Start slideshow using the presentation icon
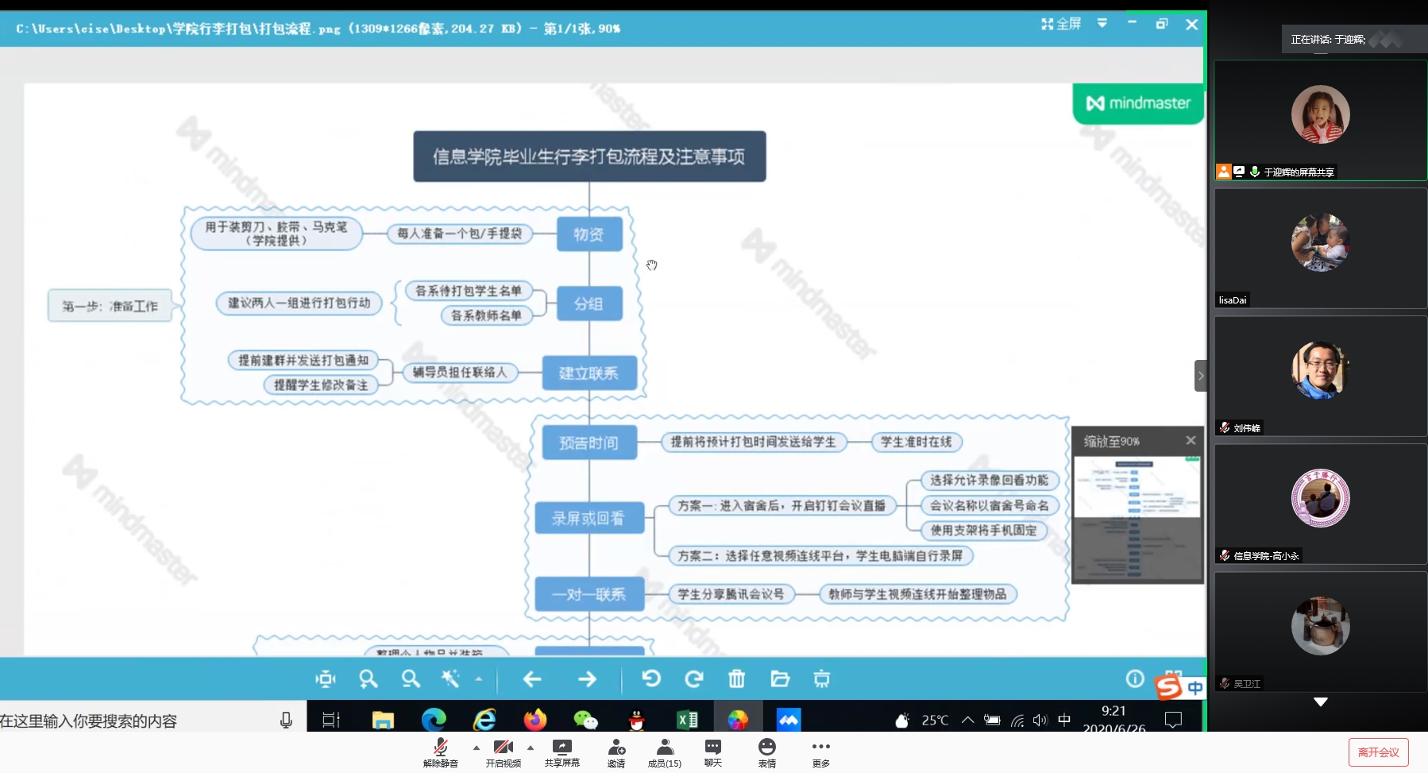 point(822,679)
